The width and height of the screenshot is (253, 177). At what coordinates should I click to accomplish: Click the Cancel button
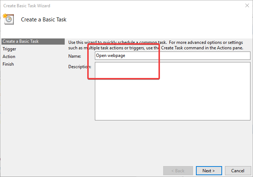click(x=238, y=170)
